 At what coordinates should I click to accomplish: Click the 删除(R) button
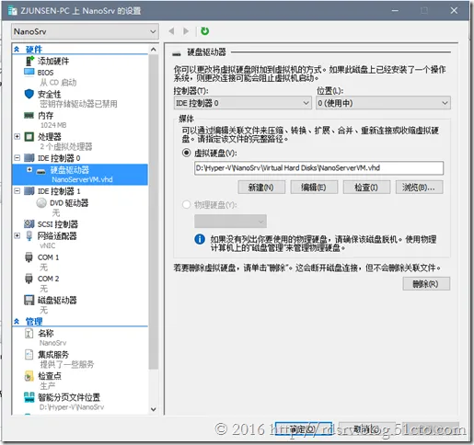pos(426,284)
